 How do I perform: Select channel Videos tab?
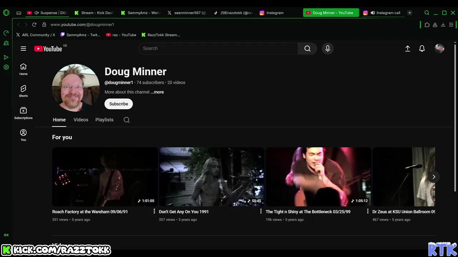pos(81,120)
